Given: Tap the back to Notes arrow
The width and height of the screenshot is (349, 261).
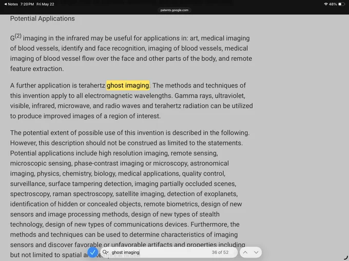Looking at the screenshot, I should (x=11, y=4).
